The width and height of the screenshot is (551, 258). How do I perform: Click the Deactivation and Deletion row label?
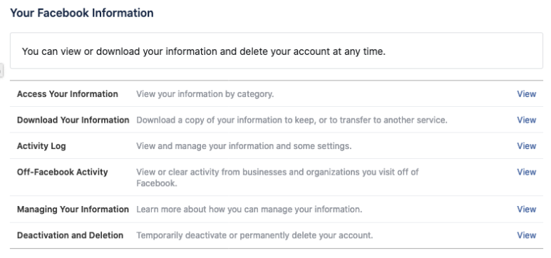pyautogui.click(x=70, y=235)
